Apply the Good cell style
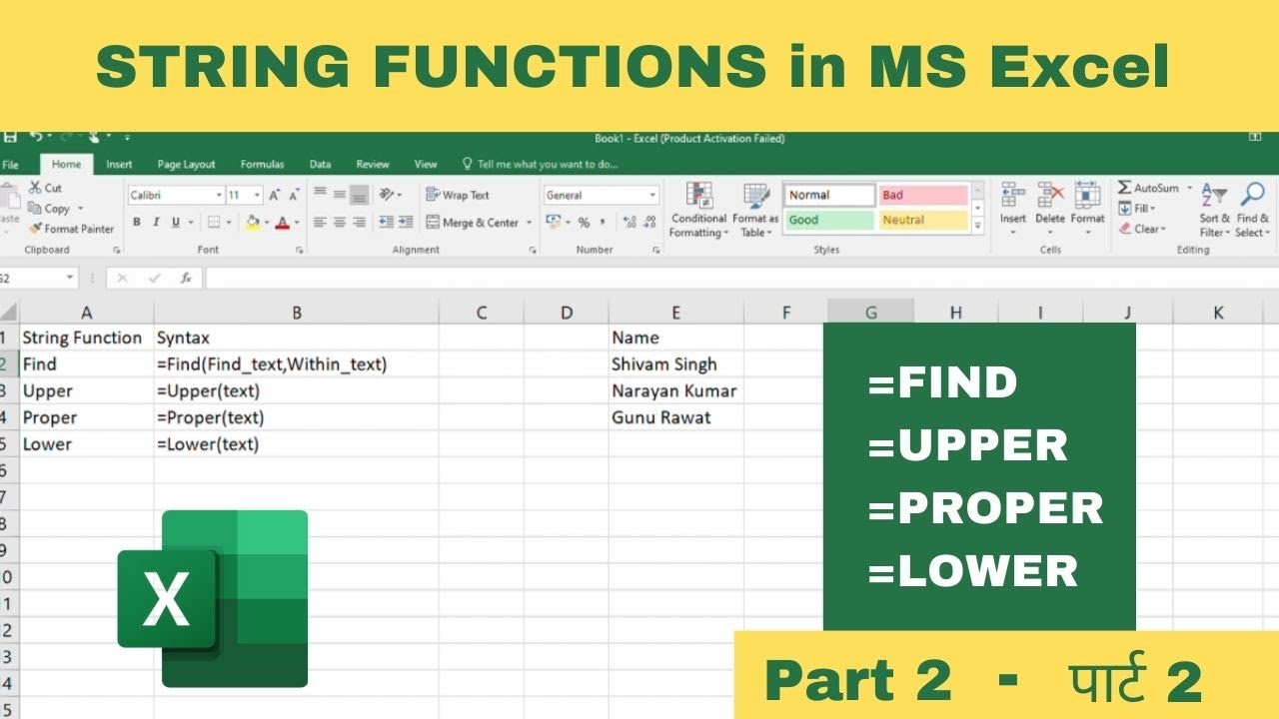 point(829,220)
